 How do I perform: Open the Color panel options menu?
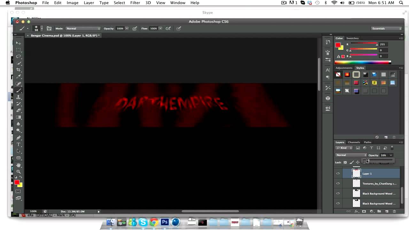click(x=401, y=38)
